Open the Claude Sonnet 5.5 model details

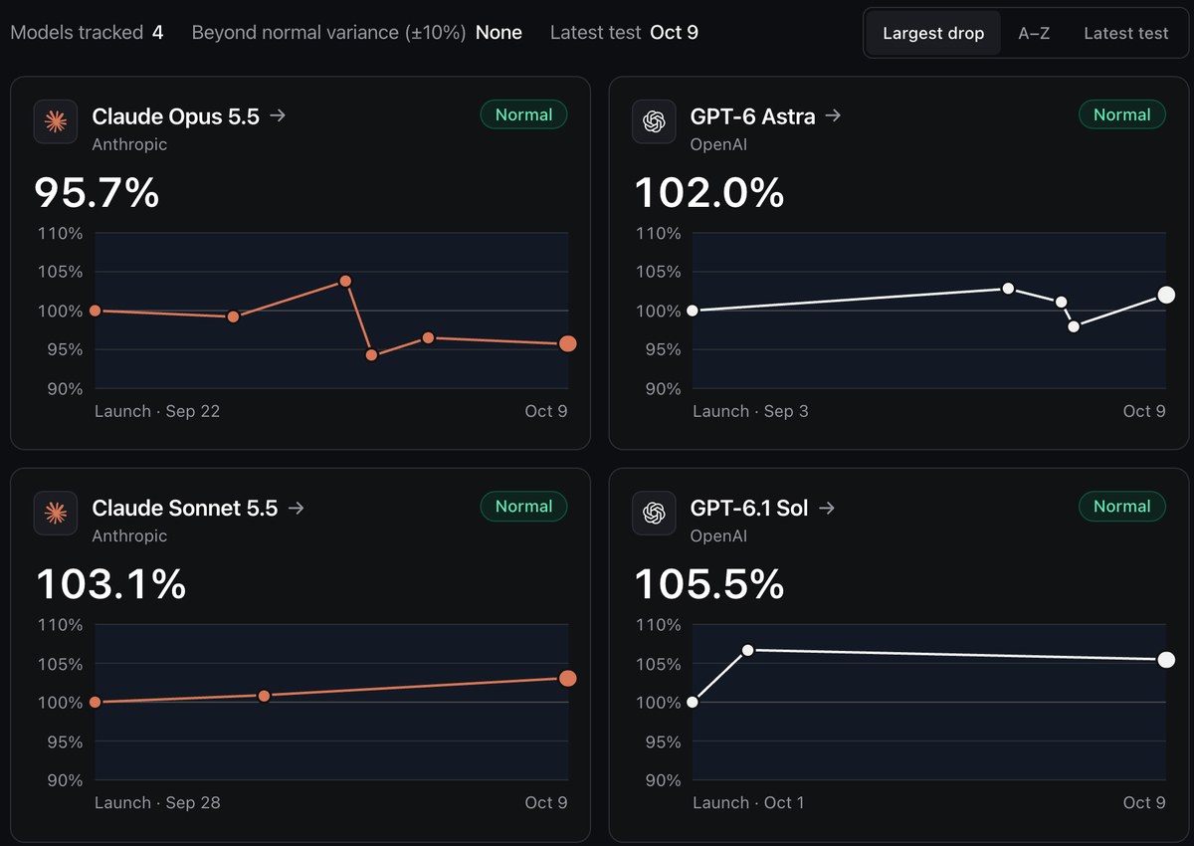184,508
